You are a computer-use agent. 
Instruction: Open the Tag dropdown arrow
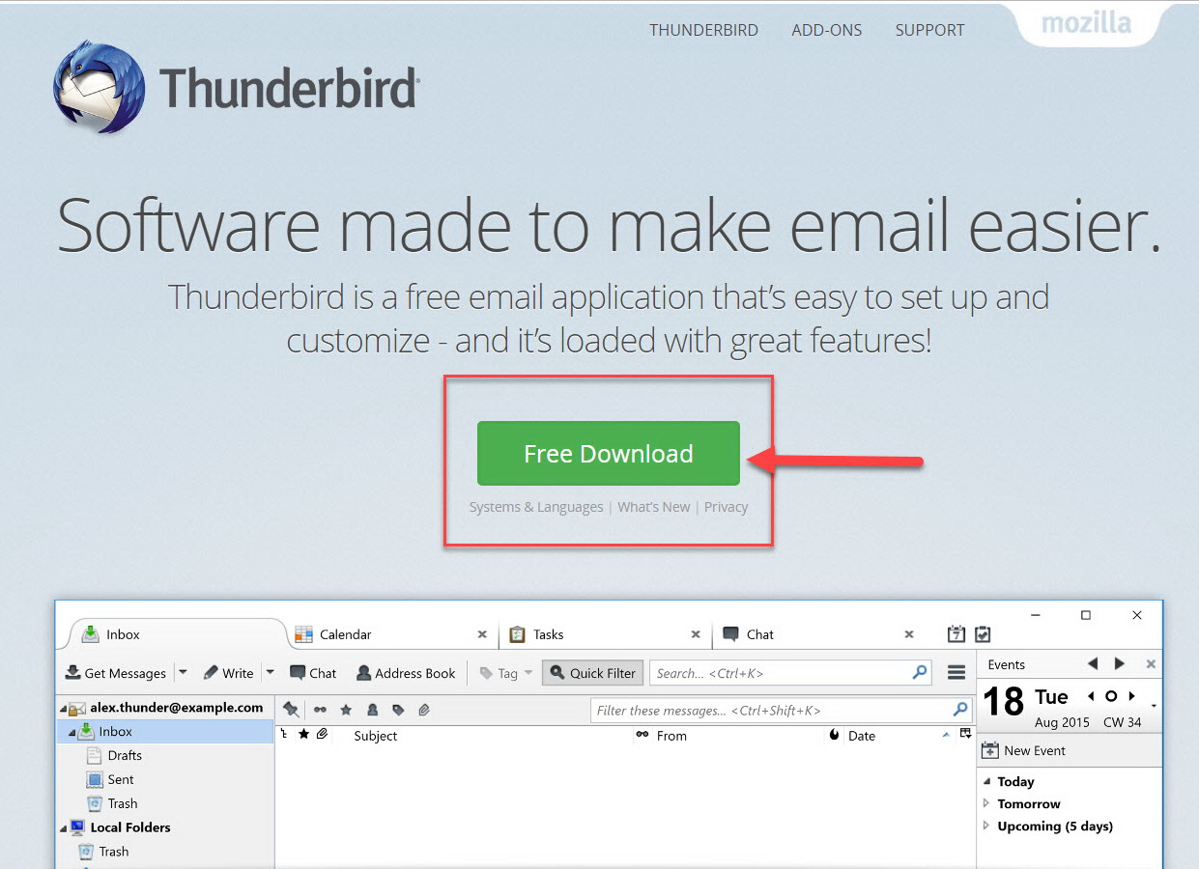coord(528,673)
